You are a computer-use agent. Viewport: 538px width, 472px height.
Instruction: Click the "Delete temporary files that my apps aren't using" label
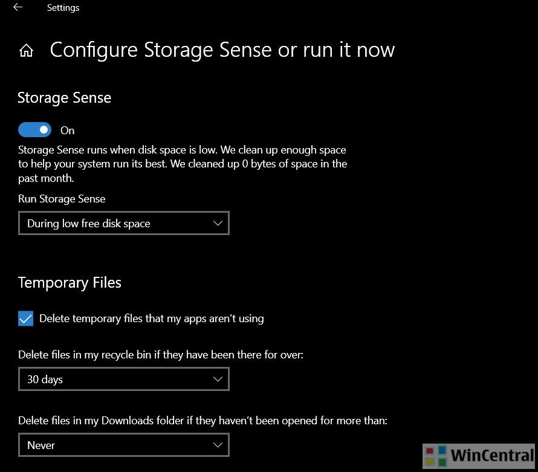pyautogui.click(x=151, y=318)
